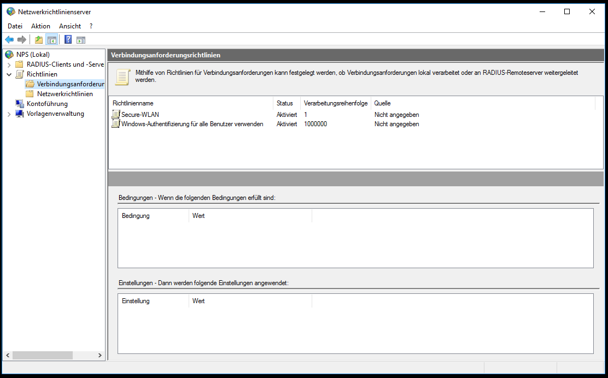Image resolution: width=608 pixels, height=378 pixels.
Task: Select the NPS (Lokal) root node
Action: [33, 55]
